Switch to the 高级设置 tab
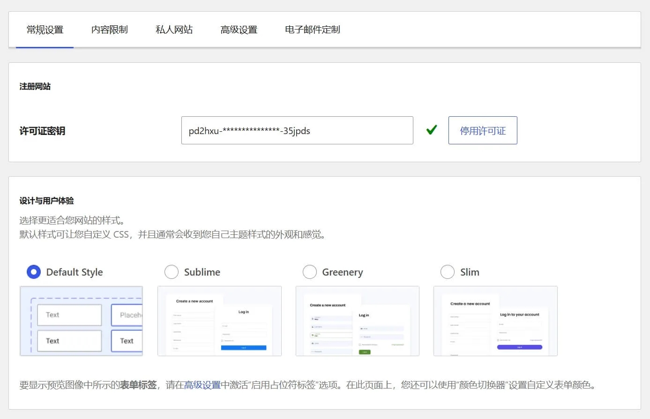 tap(239, 29)
